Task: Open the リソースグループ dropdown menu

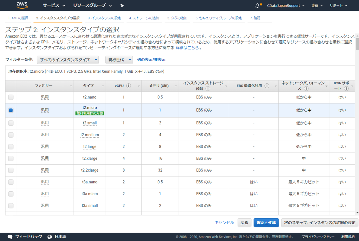Action: point(92,5)
